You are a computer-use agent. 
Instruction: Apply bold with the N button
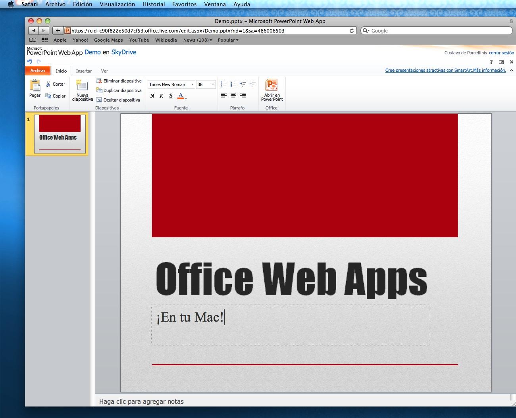pyautogui.click(x=152, y=96)
